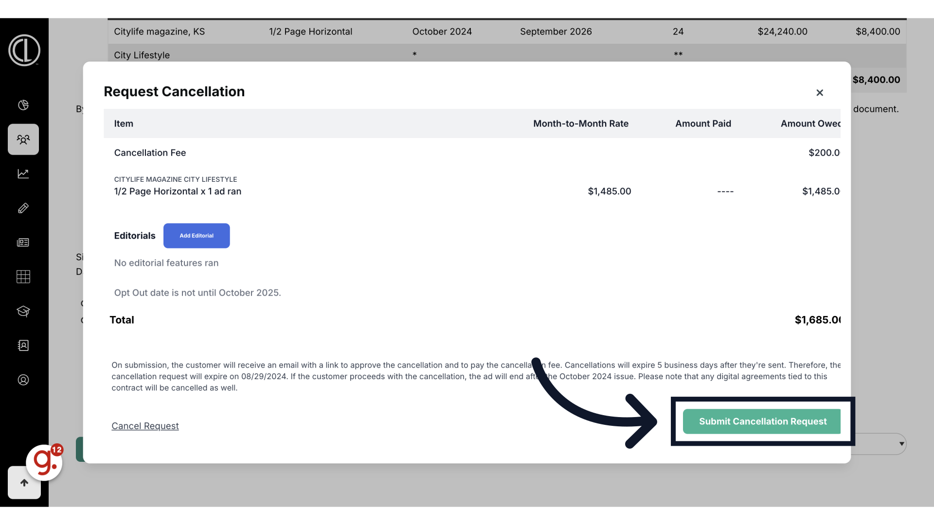Click the Month-to-Month Rate column header

tap(581, 123)
